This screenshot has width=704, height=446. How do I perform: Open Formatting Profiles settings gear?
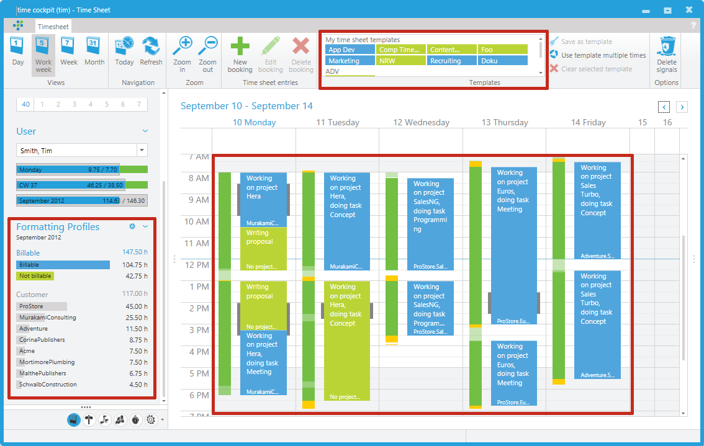click(x=132, y=226)
